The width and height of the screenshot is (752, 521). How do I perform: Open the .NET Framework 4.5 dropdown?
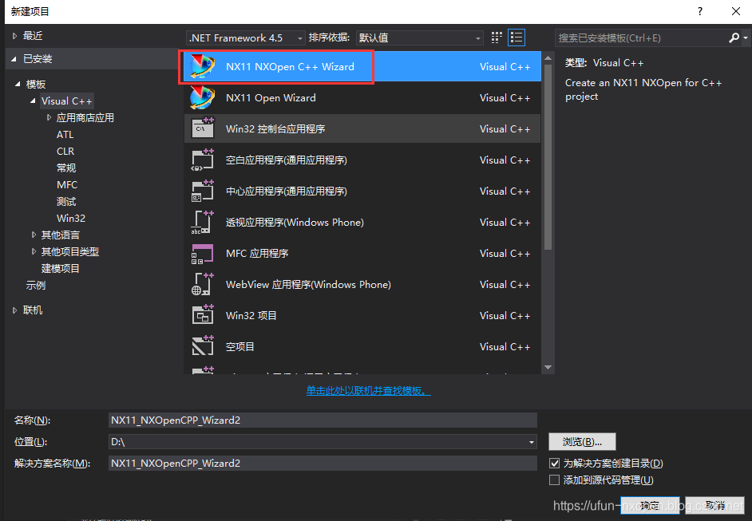246,37
